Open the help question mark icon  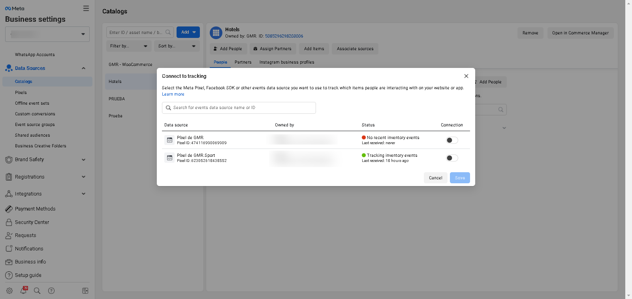pos(51,291)
